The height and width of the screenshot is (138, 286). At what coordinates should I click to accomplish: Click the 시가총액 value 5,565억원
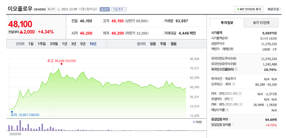270,33
